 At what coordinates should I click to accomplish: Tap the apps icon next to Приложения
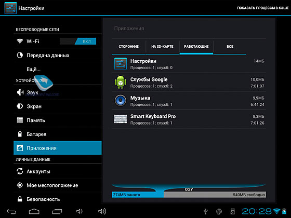pyautogui.click(x=20, y=148)
